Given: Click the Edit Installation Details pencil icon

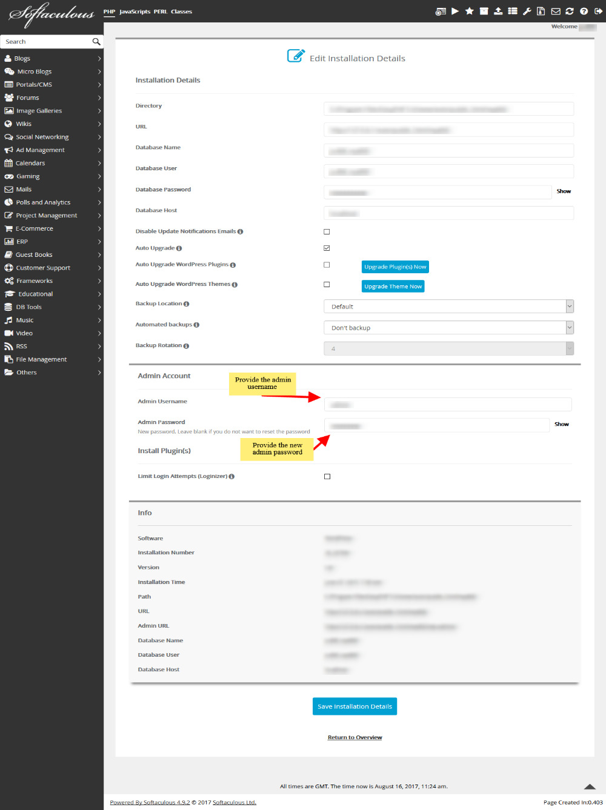Looking at the screenshot, I should pyautogui.click(x=296, y=56).
